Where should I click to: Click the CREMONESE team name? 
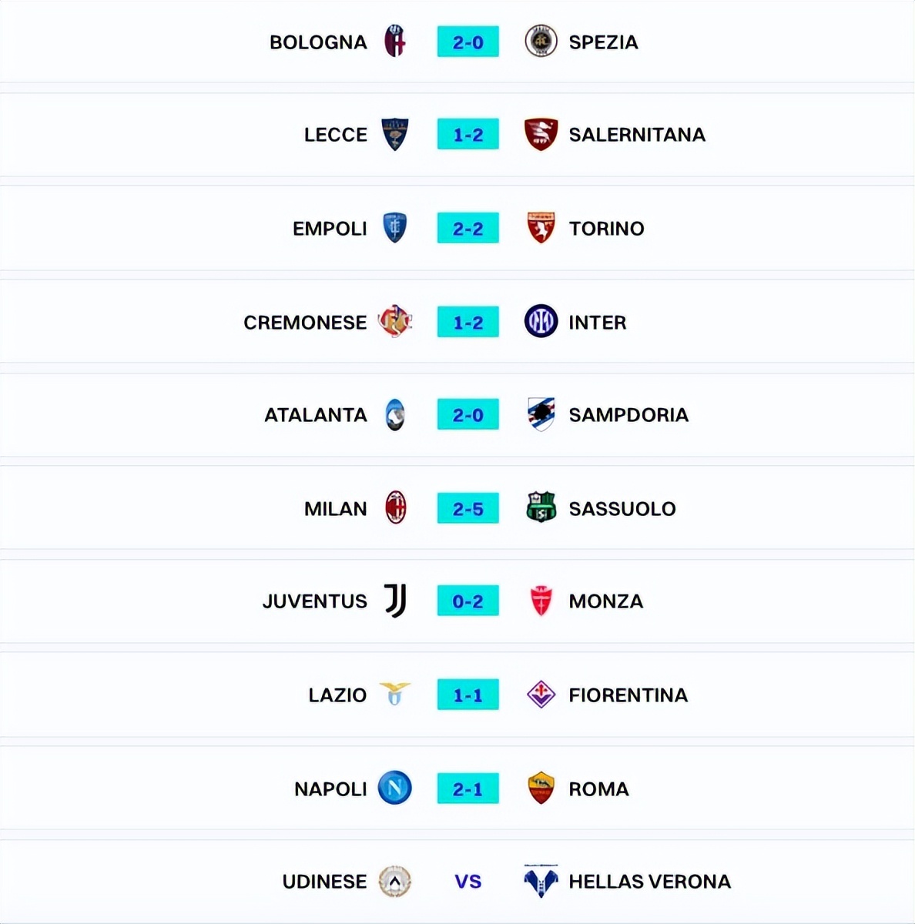coord(305,322)
